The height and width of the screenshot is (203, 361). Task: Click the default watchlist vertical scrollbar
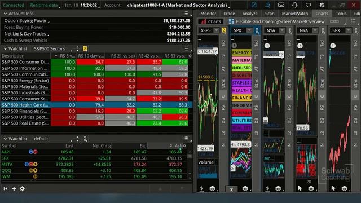[x=190, y=165]
